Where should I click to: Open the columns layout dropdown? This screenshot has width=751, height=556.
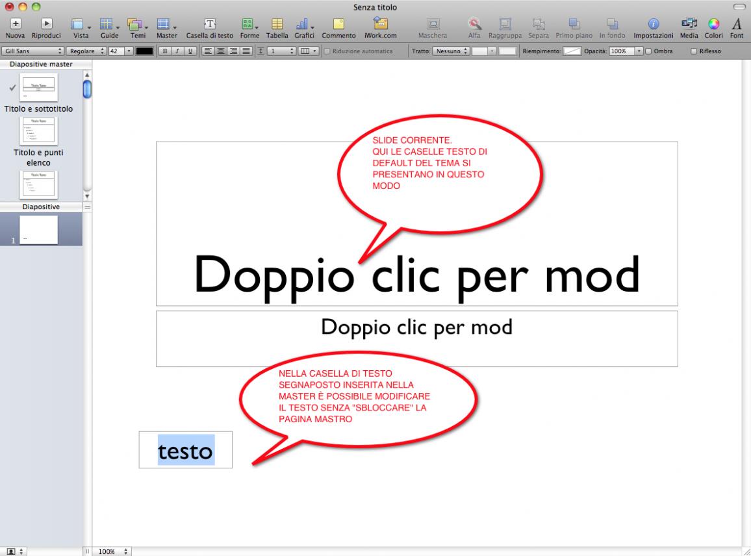click(x=308, y=51)
